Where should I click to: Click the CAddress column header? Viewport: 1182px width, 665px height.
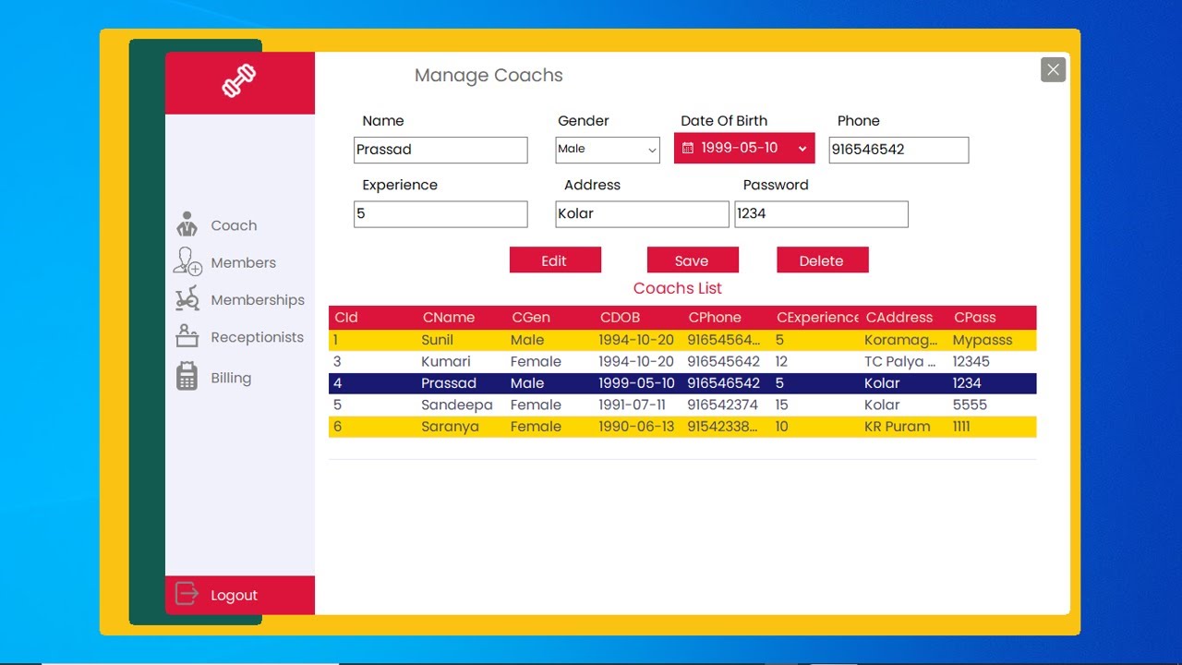point(905,317)
